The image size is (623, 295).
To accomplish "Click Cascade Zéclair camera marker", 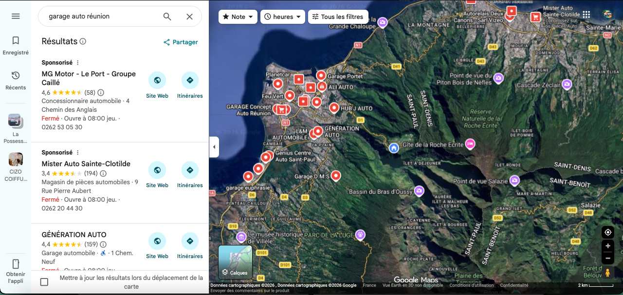I will (x=567, y=84).
